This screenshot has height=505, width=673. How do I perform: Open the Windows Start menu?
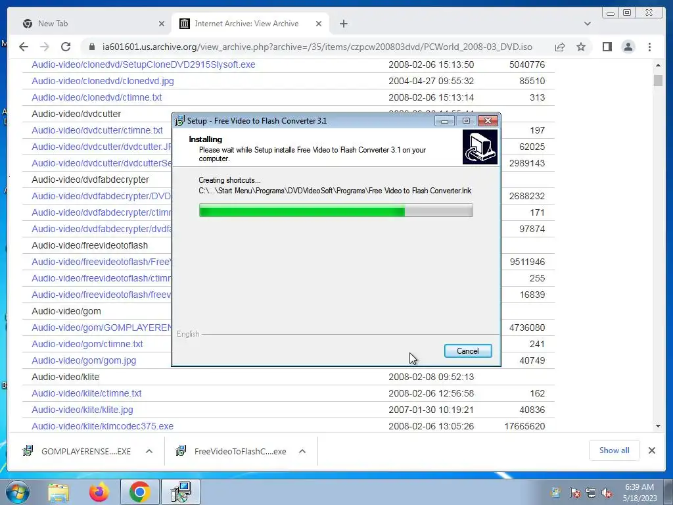point(17,492)
